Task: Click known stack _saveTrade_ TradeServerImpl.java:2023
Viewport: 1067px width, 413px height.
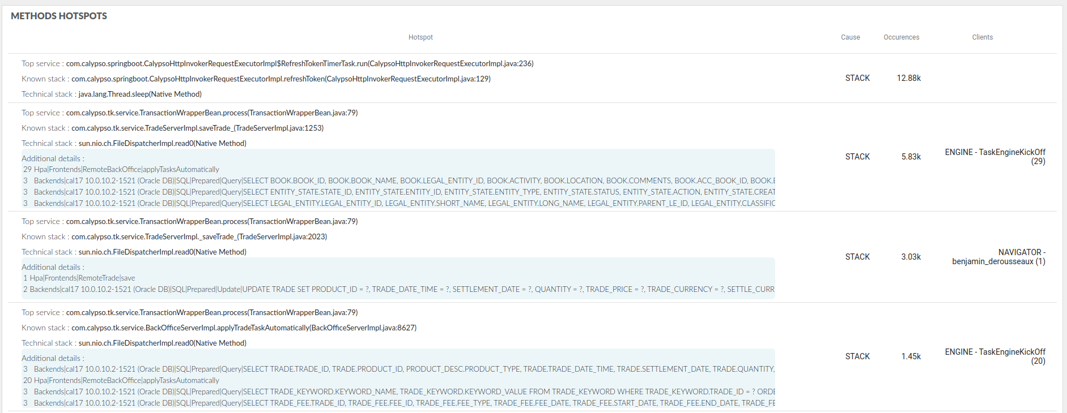Action: click(x=175, y=236)
